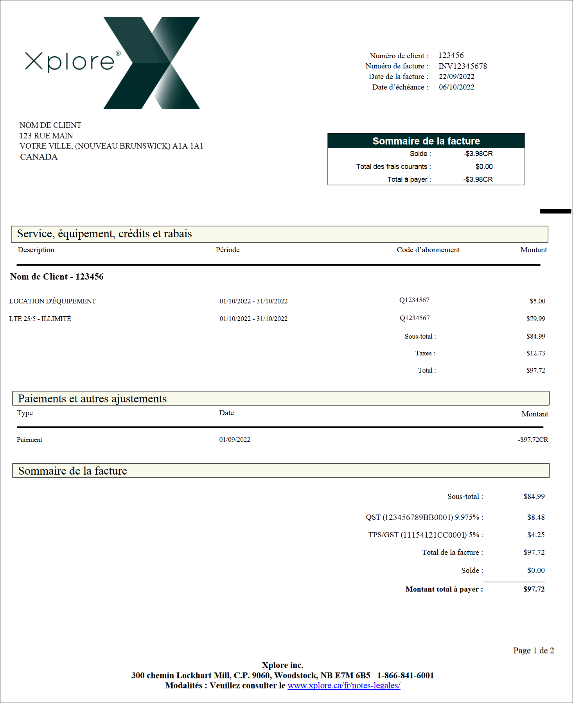This screenshot has width=573, height=703.
Task: Click the TPS/GST 5% tax line
Action: click(456, 535)
